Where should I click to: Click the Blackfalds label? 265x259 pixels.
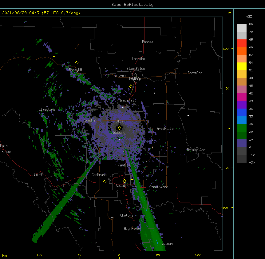136,69
